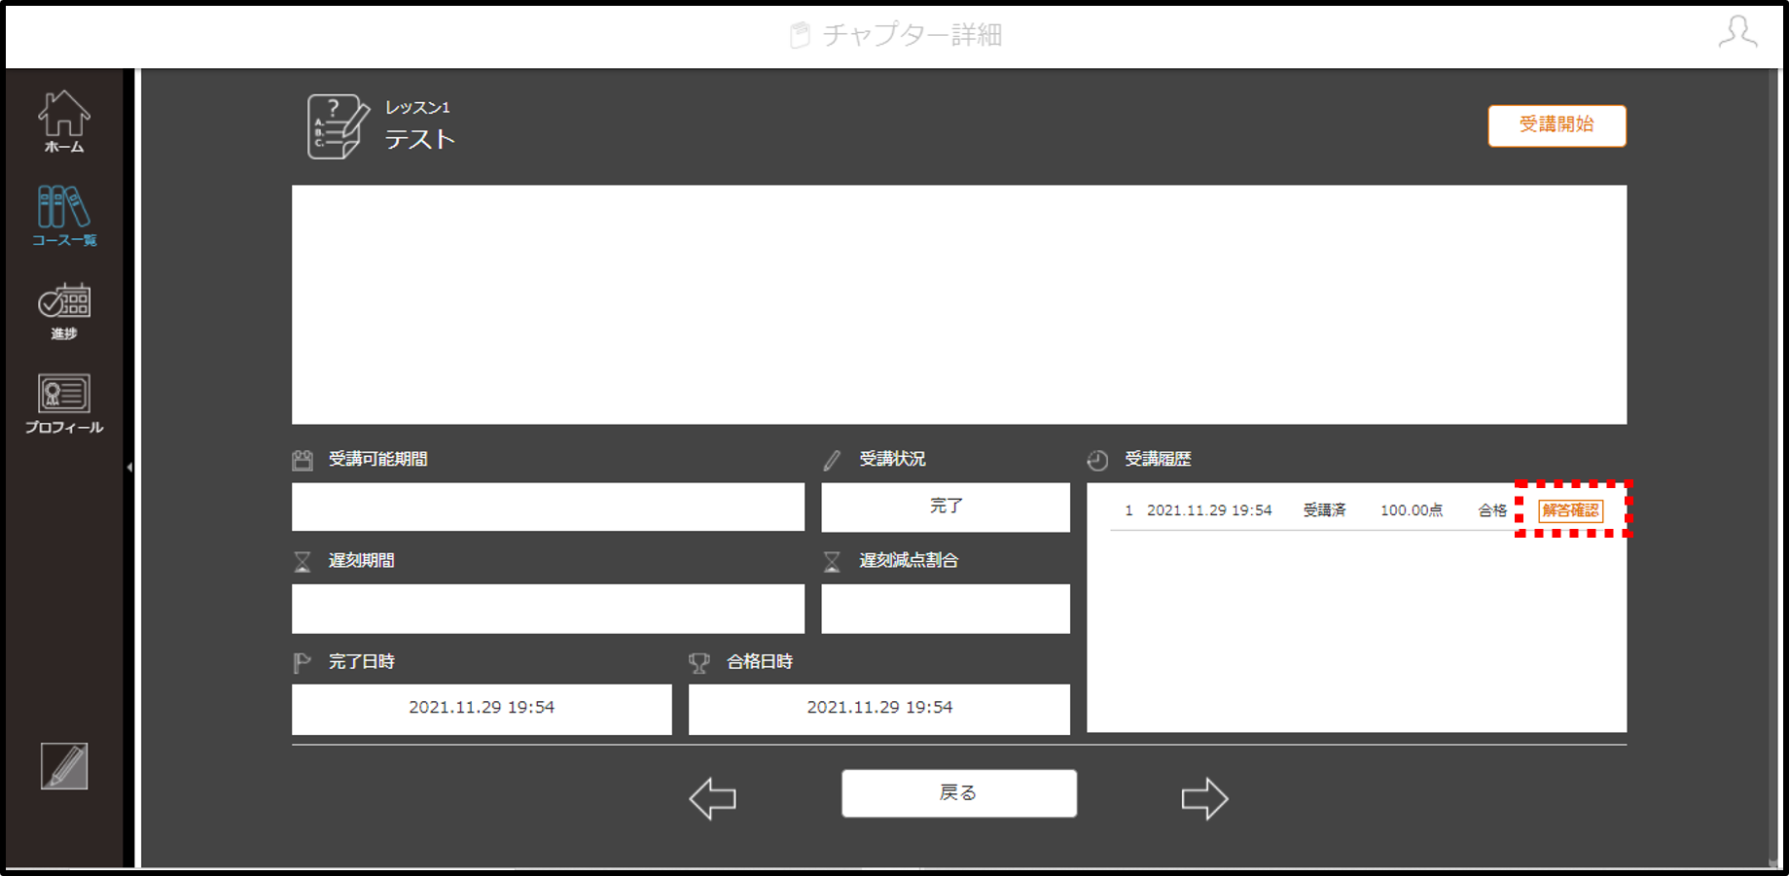
Task: Click the 遅刻減点割合 hourglass icon
Action: (x=832, y=561)
